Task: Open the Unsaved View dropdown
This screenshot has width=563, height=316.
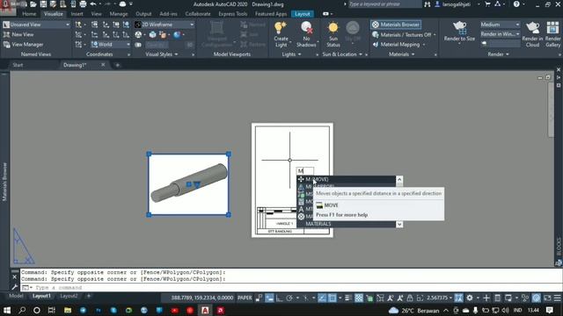Action: pyautogui.click(x=36, y=25)
